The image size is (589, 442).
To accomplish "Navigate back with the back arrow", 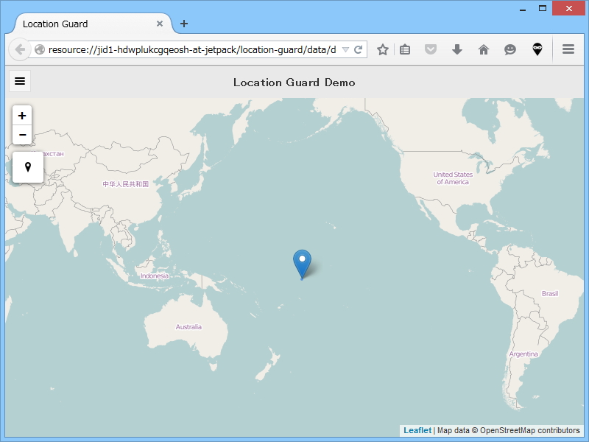I will (20, 49).
